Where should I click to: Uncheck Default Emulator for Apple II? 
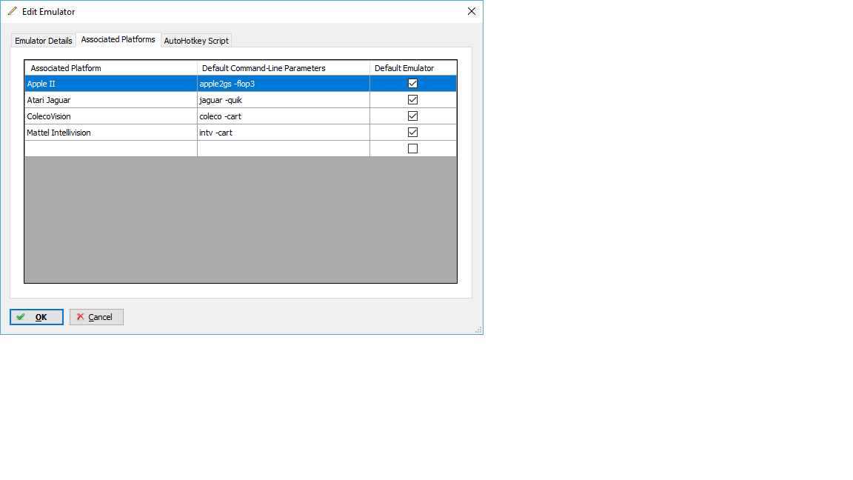(x=413, y=83)
